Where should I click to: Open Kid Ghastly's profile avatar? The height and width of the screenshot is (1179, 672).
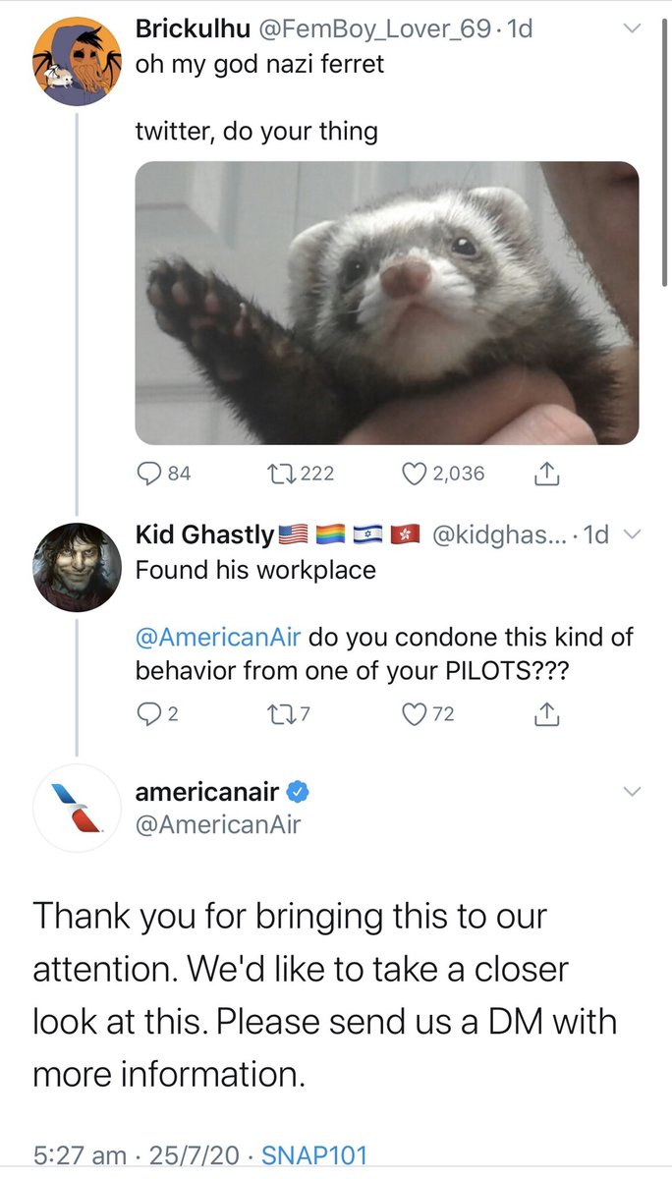tap(78, 567)
